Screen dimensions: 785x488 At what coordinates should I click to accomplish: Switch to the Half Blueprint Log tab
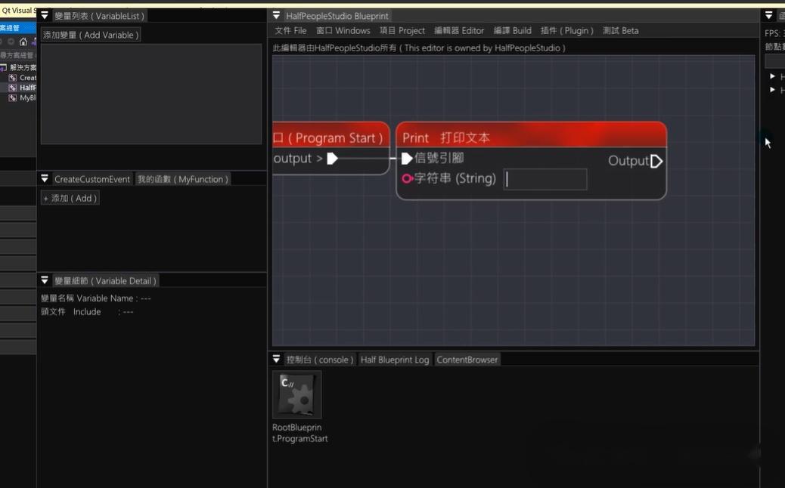coord(394,359)
